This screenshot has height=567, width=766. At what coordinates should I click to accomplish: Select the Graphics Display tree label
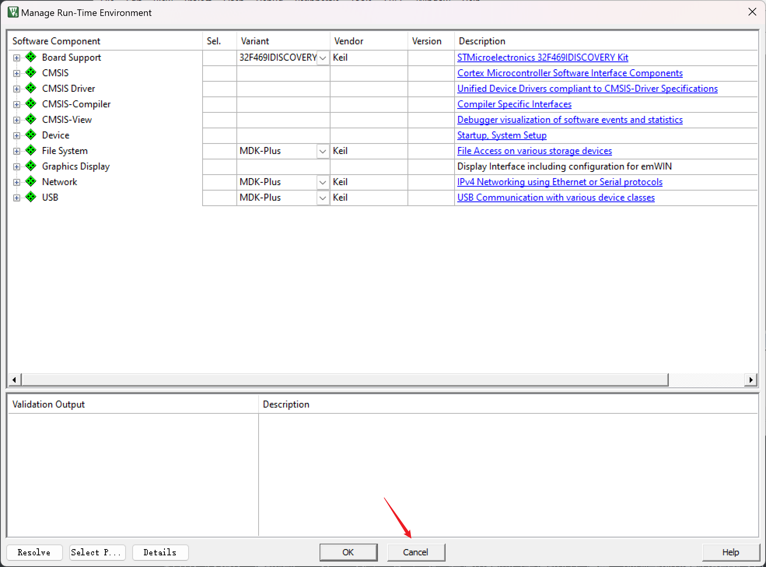click(x=76, y=166)
